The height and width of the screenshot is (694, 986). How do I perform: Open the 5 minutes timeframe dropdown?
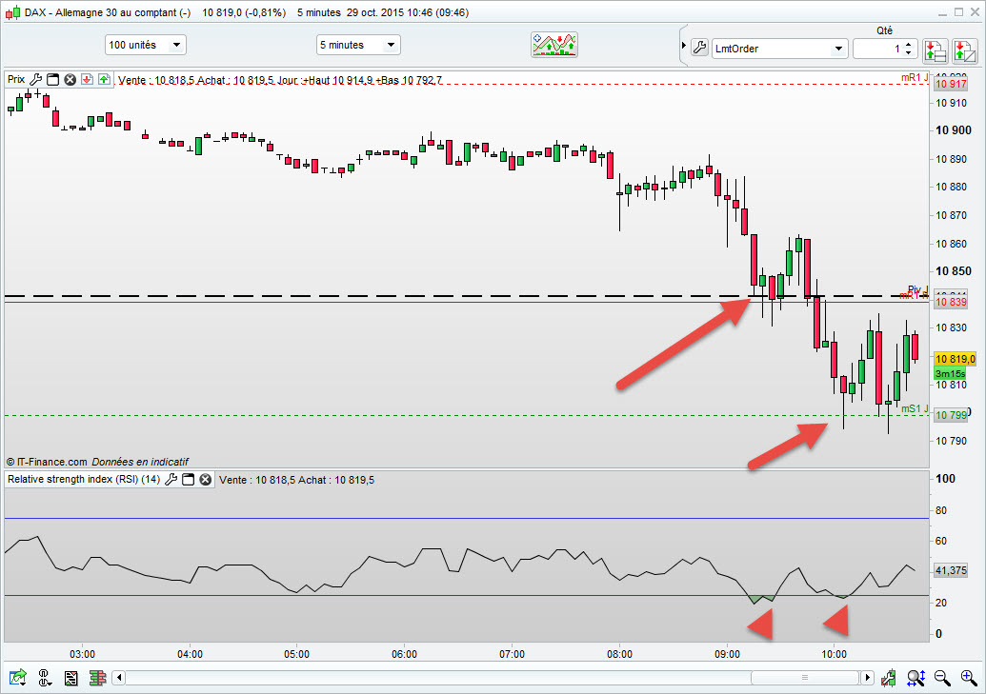click(x=358, y=45)
